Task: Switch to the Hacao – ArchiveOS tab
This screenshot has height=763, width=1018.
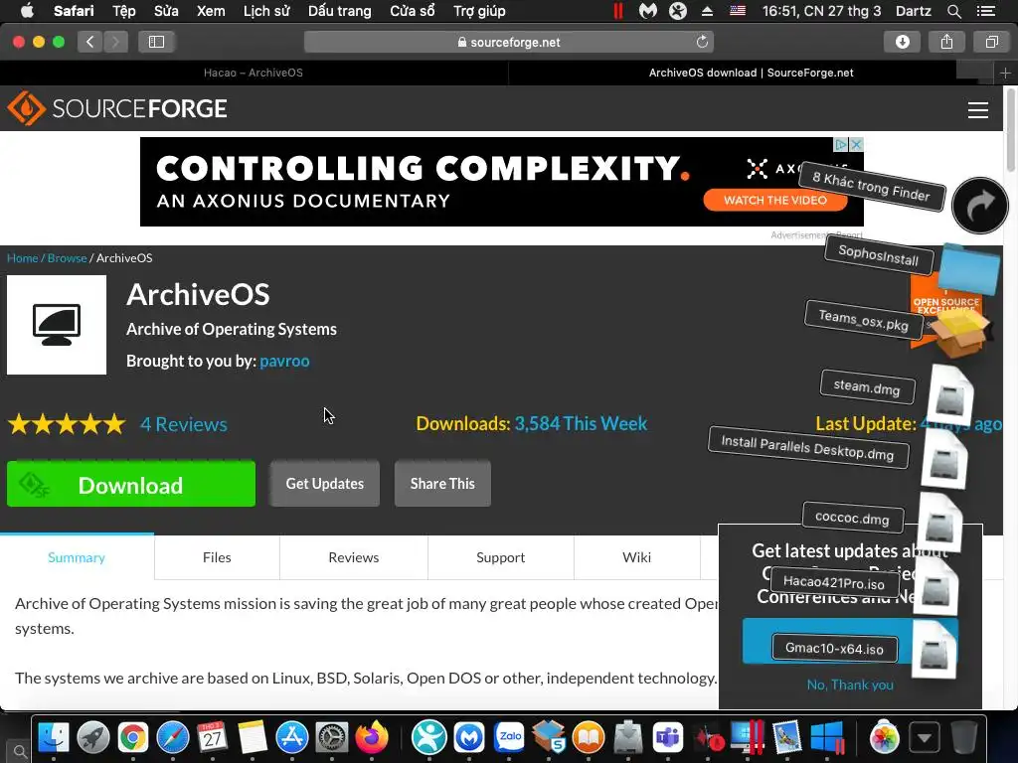Action: click(254, 73)
